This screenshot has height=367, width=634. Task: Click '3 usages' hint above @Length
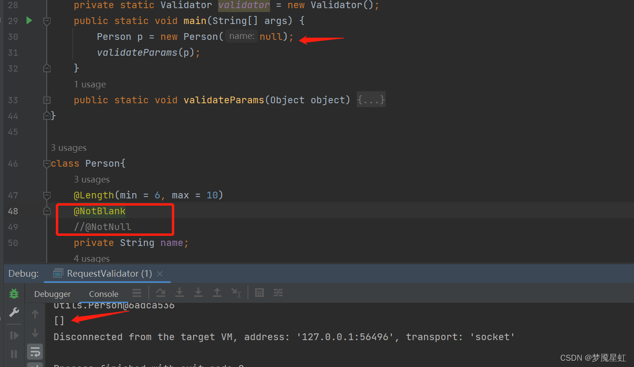pos(91,179)
